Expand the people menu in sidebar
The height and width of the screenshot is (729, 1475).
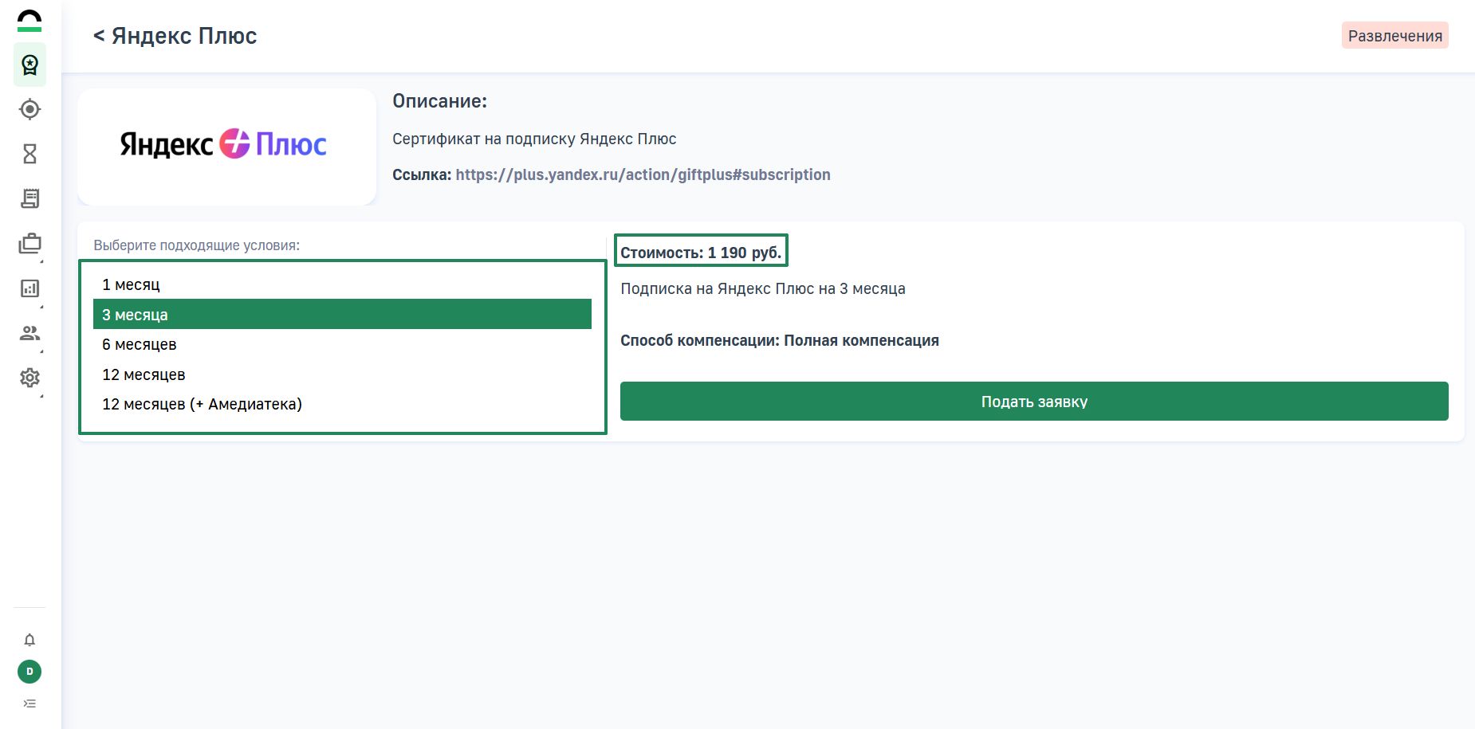[29, 333]
